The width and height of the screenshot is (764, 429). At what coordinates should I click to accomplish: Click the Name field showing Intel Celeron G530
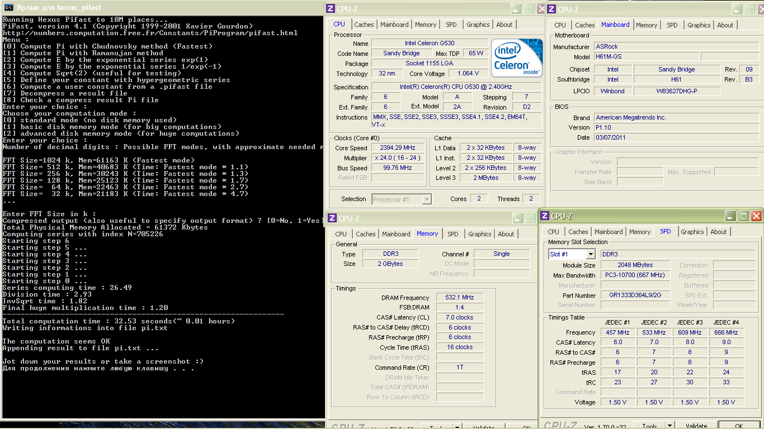tap(430, 43)
